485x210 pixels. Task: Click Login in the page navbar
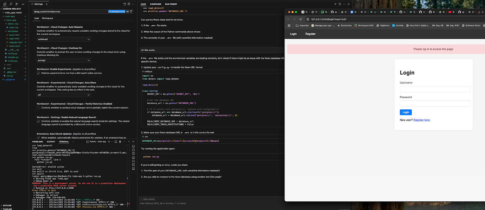click(293, 34)
